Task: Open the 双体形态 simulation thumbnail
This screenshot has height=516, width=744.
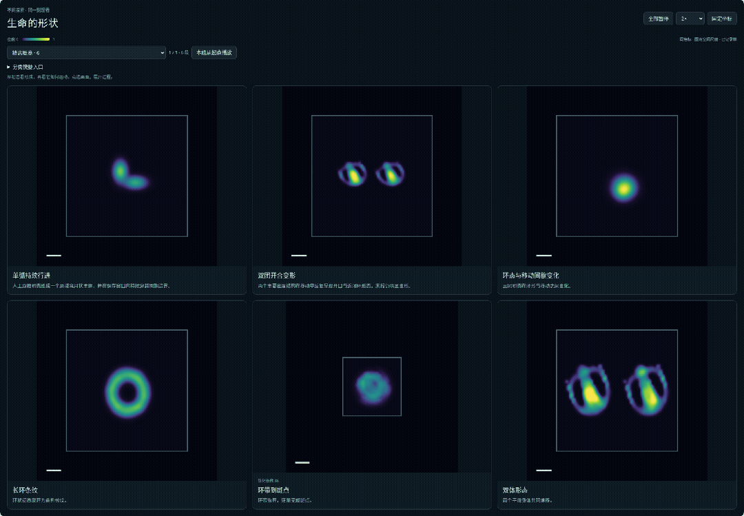Action: (617, 391)
